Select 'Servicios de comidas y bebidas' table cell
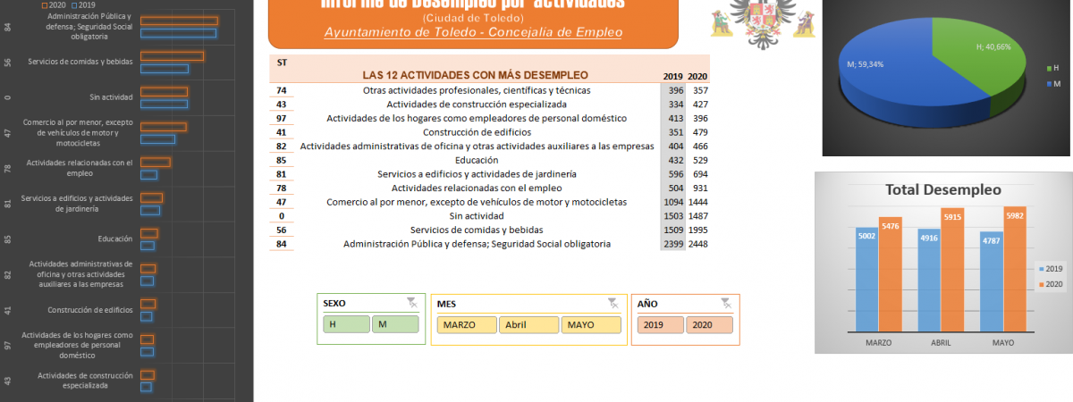This screenshot has width=1073, height=402. point(477,230)
